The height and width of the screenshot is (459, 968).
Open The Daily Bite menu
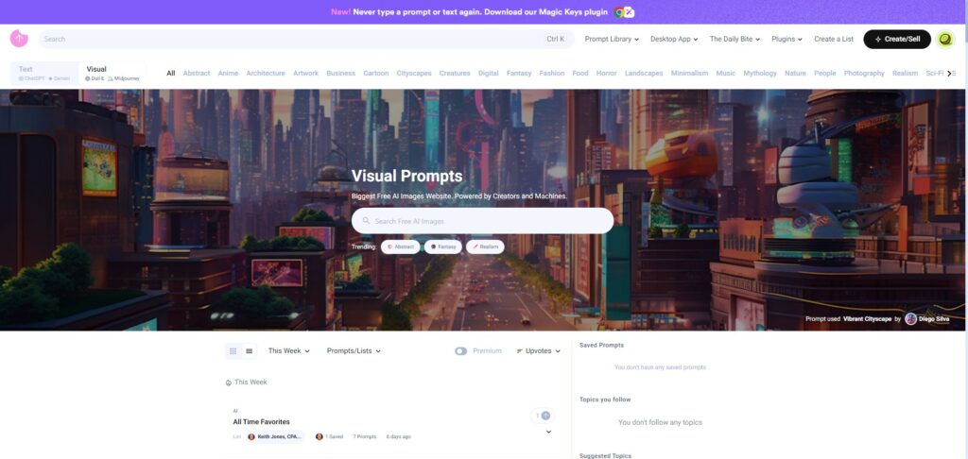[735, 39]
